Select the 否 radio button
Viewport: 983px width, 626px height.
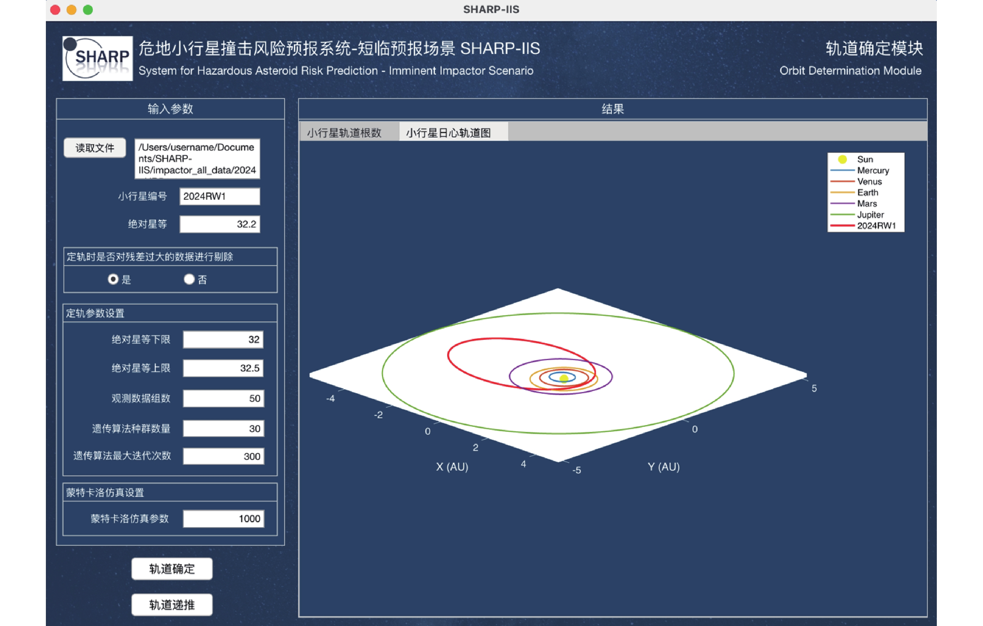(x=188, y=279)
